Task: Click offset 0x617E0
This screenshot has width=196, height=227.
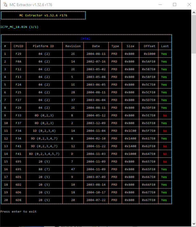Action: coord(148,139)
